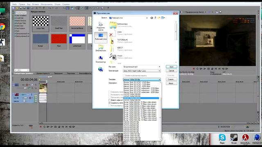262x147 pixels.
Task: Open Google Chrome desktop icon
Action: (2, 27)
